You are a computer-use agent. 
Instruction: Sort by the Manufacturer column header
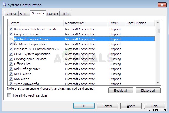coord(86,23)
